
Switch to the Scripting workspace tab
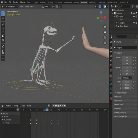click(122, 3)
